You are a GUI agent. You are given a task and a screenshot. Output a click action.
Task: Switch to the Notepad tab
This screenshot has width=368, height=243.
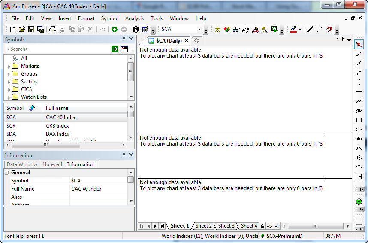(52, 164)
